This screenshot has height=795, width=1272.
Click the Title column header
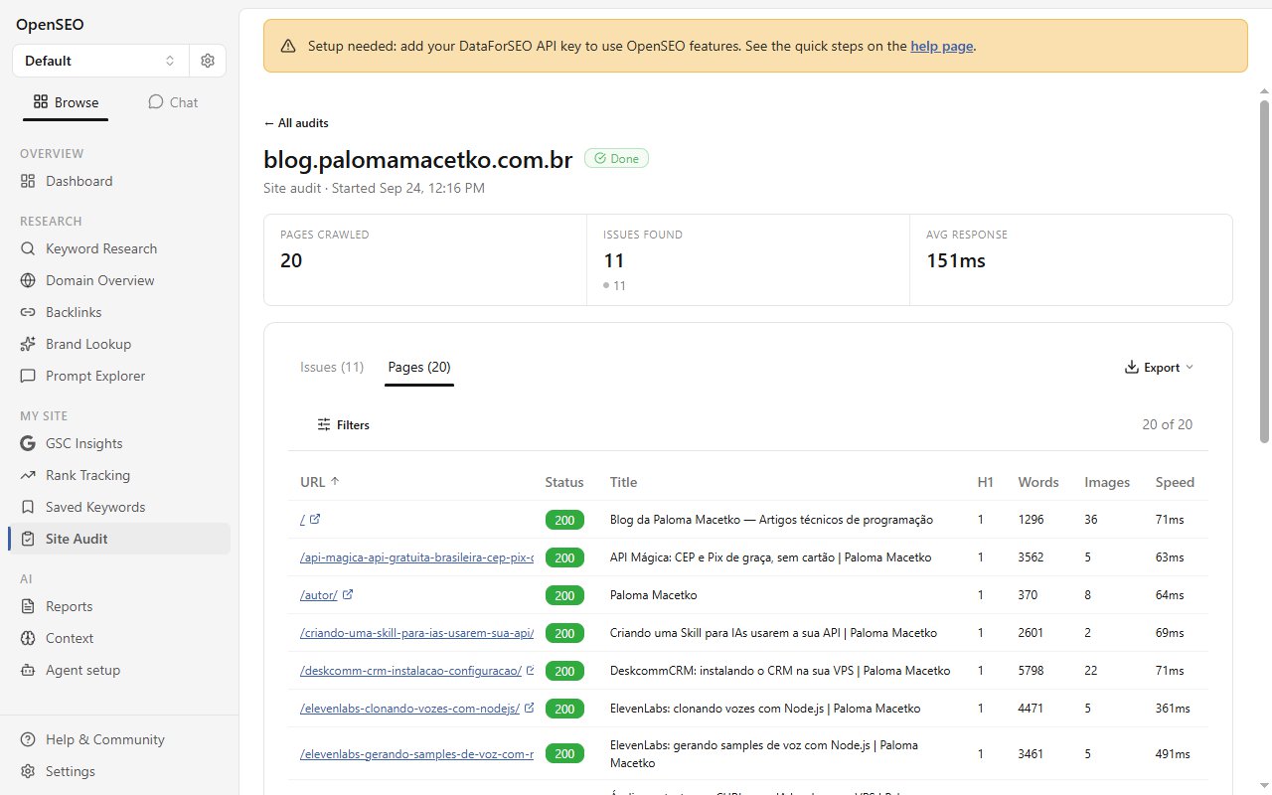[623, 482]
